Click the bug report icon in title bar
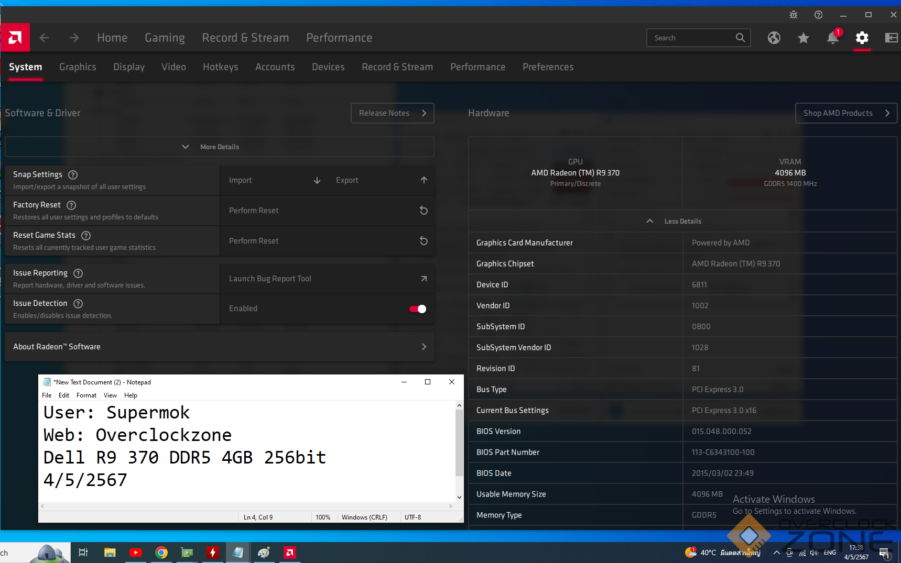The image size is (901, 563). click(x=794, y=15)
